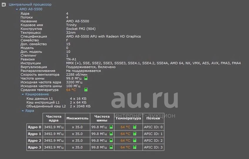Click the Температура column header

tap(128, 118)
